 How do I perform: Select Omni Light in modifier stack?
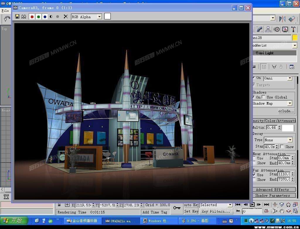point(275,53)
